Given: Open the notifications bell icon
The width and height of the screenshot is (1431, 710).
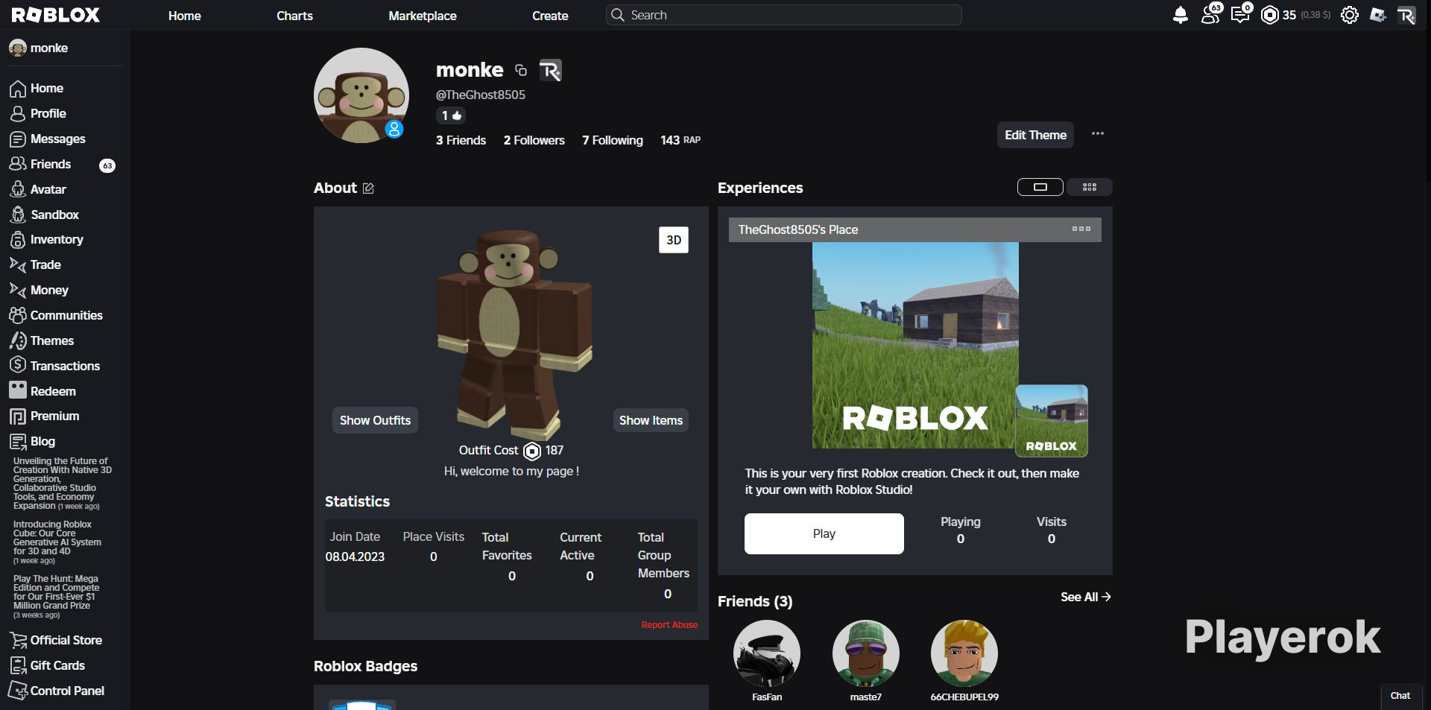Looking at the screenshot, I should tap(1181, 15).
